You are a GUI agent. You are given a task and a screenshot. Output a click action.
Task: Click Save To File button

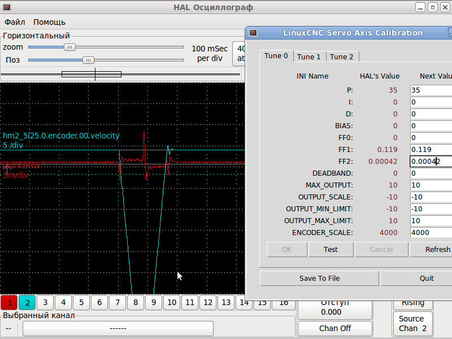[319, 278]
